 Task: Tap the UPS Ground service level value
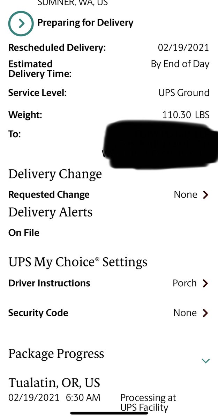click(x=184, y=93)
